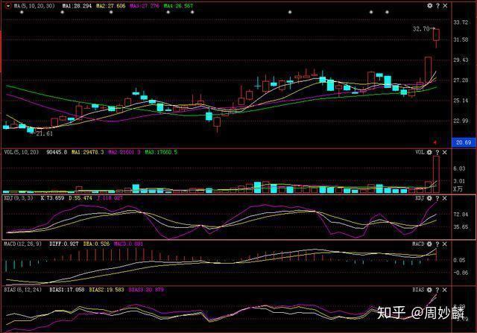The width and height of the screenshot is (477, 333).
Task: Close the BIAS indicator panel
Action: [445, 290]
